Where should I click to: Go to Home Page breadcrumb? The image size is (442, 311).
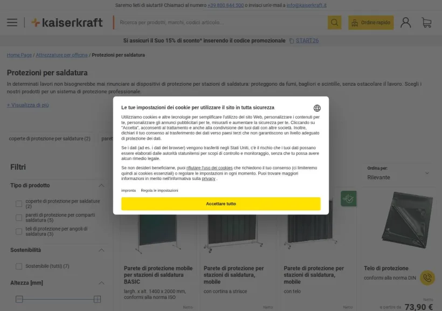click(x=19, y=55)
